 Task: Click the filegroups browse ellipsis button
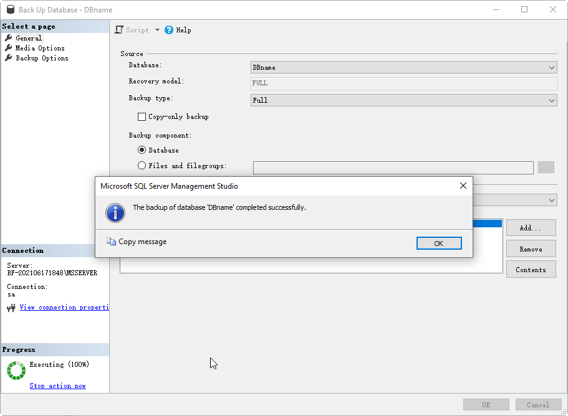click(x=546, y=168)
